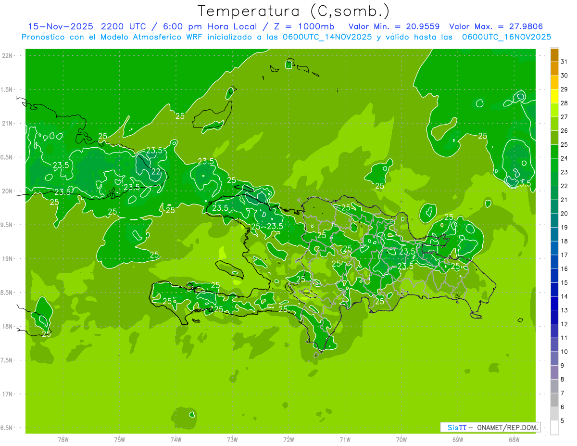Click the "20N" latitude axis label
Screen dimensions: 577x446
(x=7, y=191)
